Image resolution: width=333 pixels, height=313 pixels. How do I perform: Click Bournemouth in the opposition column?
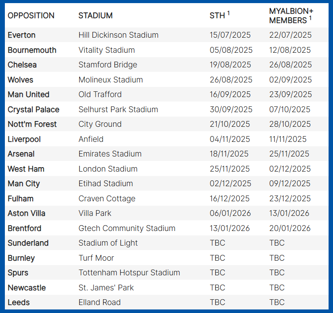(32, 50)
